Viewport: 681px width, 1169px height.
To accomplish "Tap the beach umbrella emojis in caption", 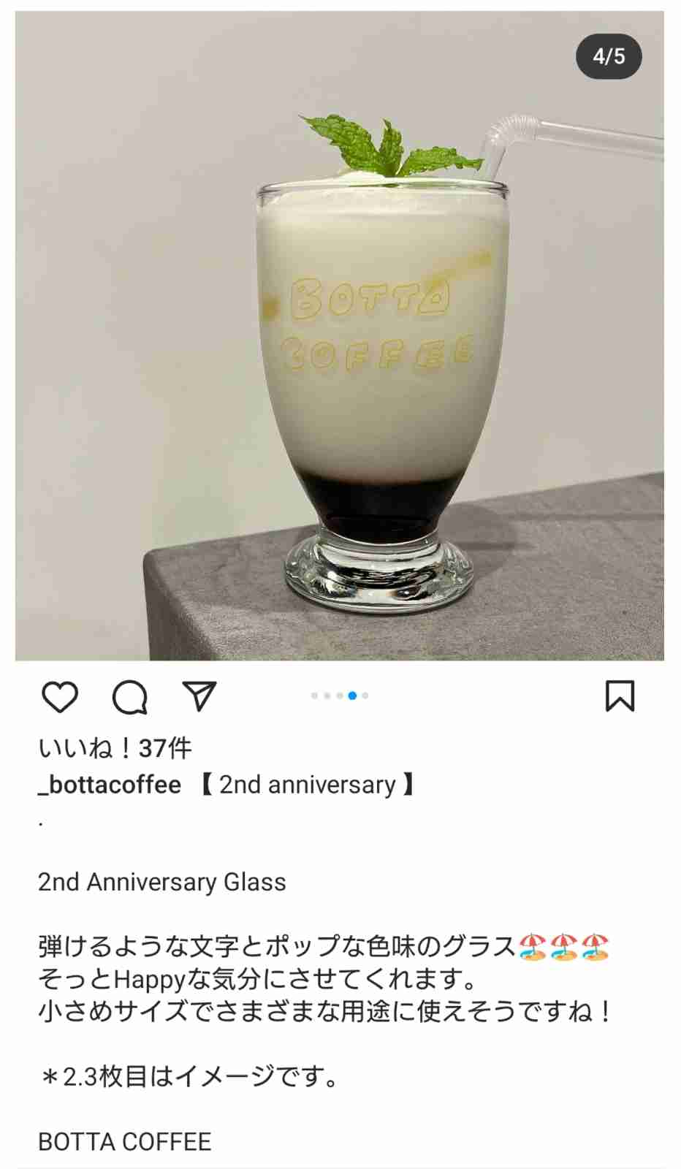I will (563, 947).
